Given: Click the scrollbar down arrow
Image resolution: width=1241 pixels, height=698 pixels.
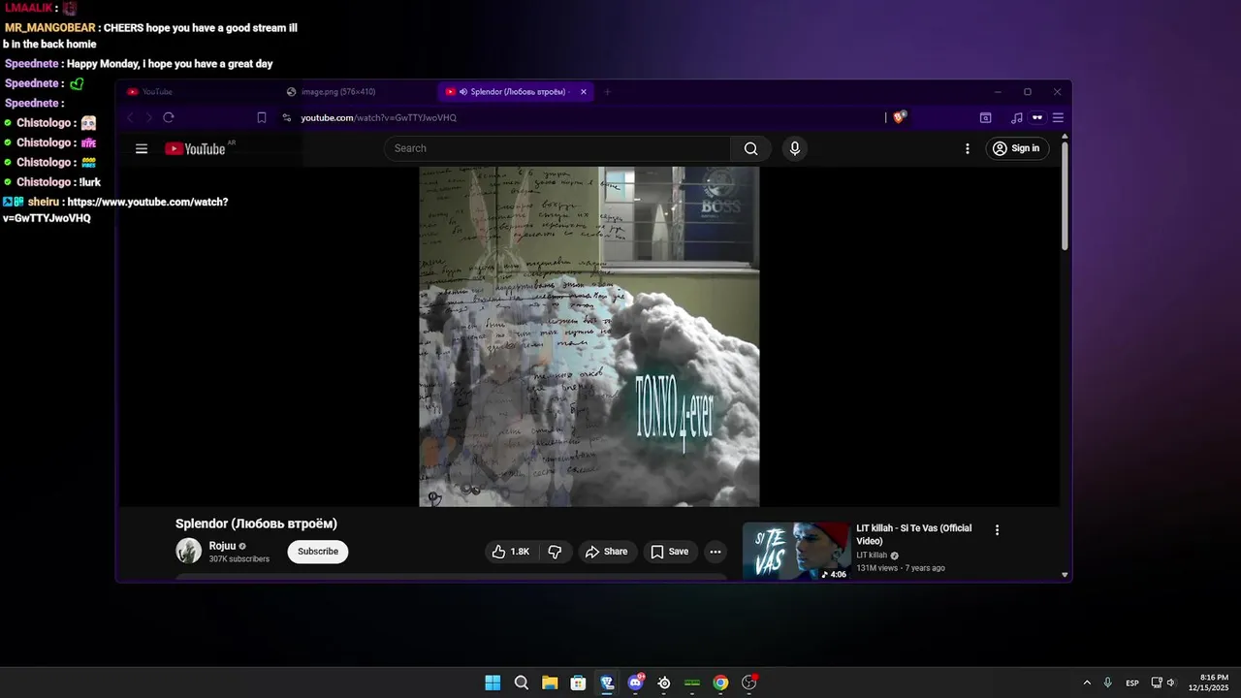Looking at the screenshot, I should pyautogui.click(x=1066, y=575).
